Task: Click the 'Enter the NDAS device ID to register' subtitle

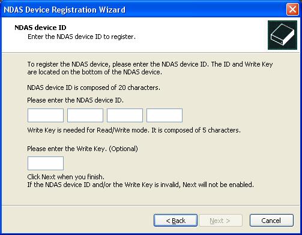Action: pyautogui.click(x=82, y=37)
